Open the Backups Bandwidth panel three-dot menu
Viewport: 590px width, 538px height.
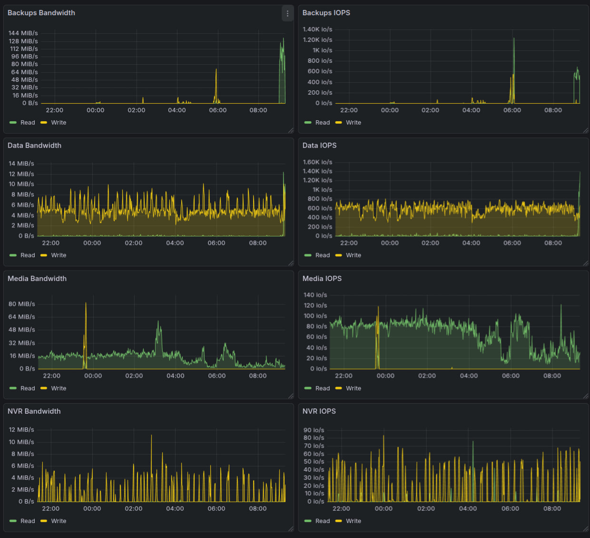287,13
